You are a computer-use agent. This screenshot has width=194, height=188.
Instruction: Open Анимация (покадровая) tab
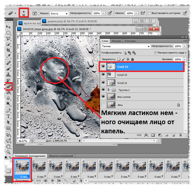pos(30,156)
